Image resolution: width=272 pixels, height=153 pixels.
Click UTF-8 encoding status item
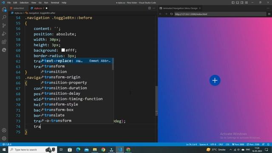click(x=213, y=144)
